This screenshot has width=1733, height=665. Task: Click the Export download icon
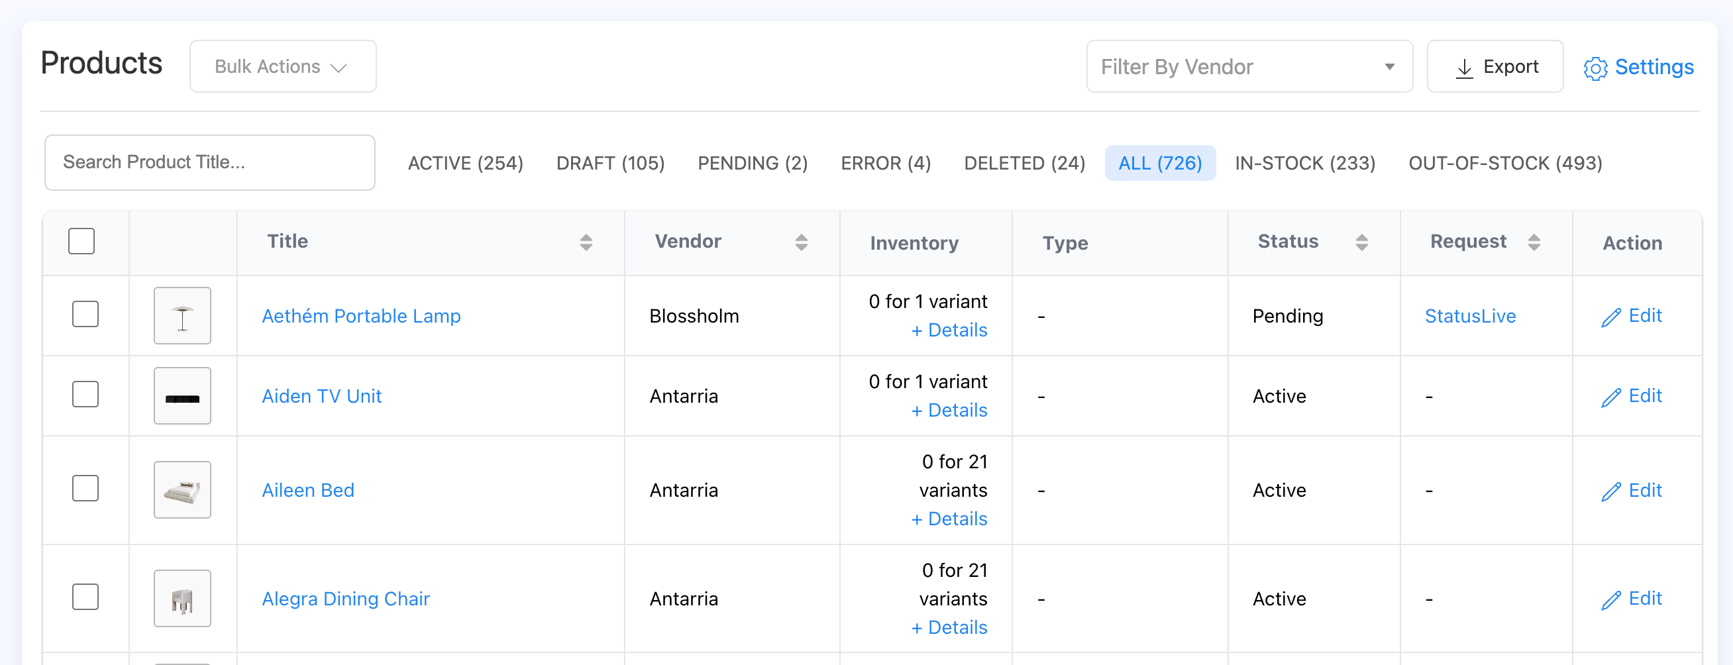(1464, 68)
